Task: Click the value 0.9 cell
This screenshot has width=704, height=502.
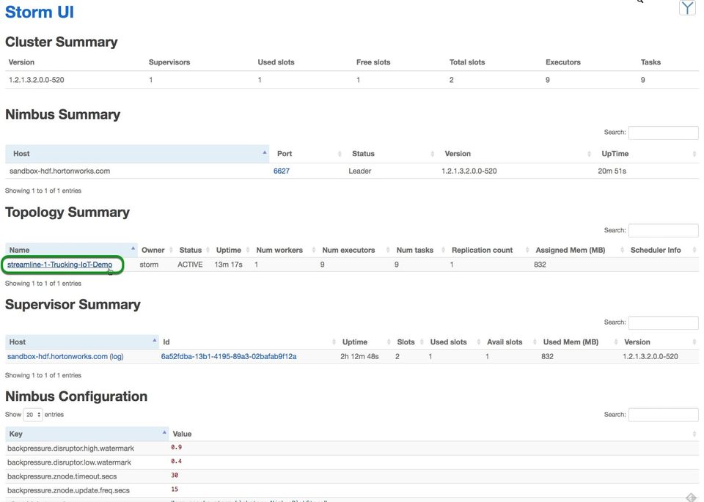Action: click(177, 447)
